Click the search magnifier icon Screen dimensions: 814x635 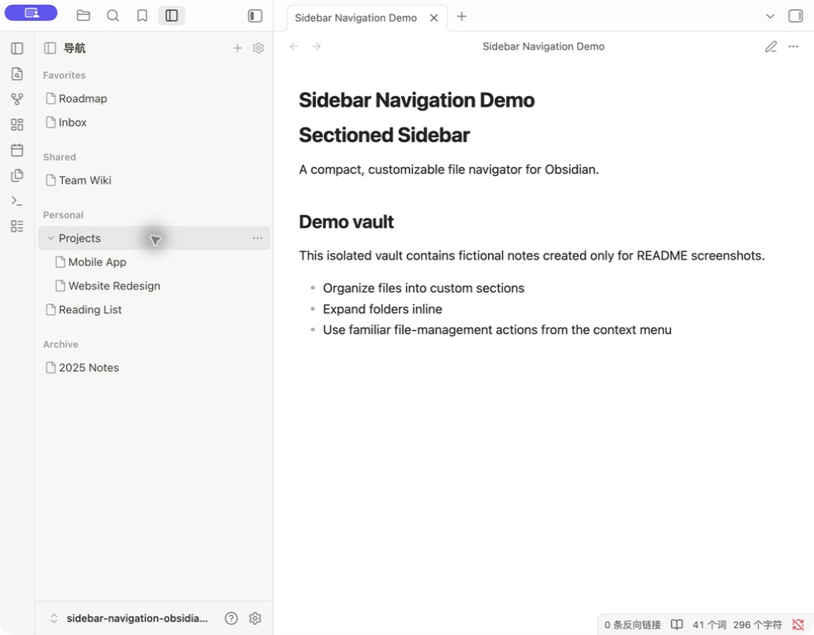click(x=113, y=16)
